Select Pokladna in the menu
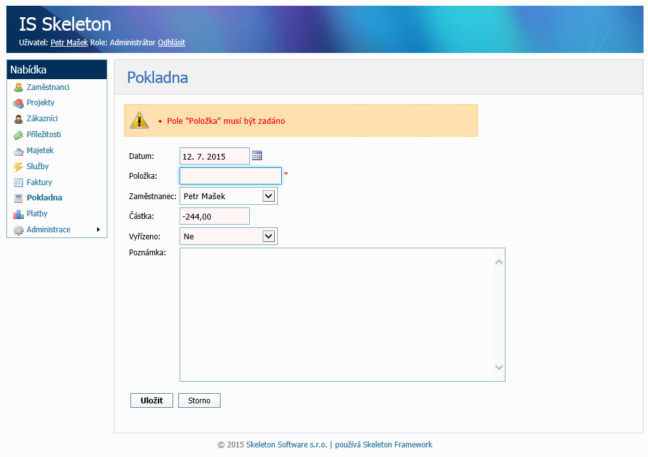The width and height of the screenshot is (648, 457). (x=44, y=198)
